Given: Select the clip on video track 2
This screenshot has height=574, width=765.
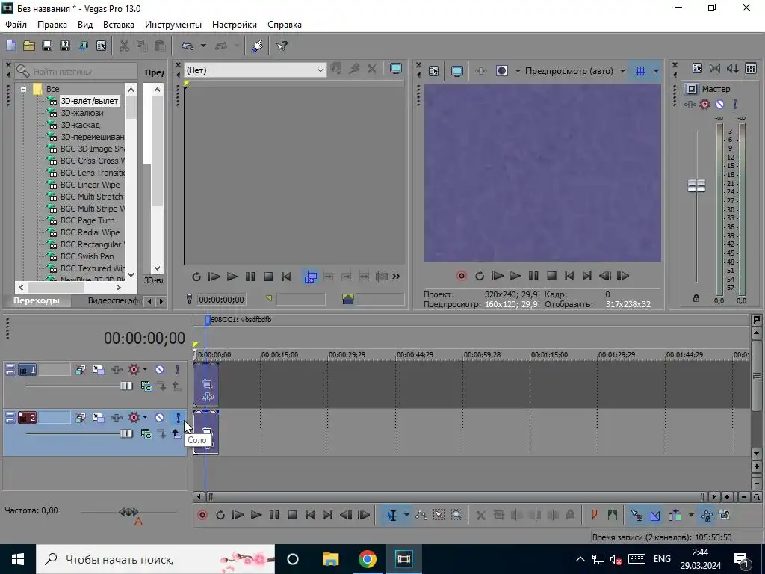Looking at the screenshot, I should tap(206, 433).
